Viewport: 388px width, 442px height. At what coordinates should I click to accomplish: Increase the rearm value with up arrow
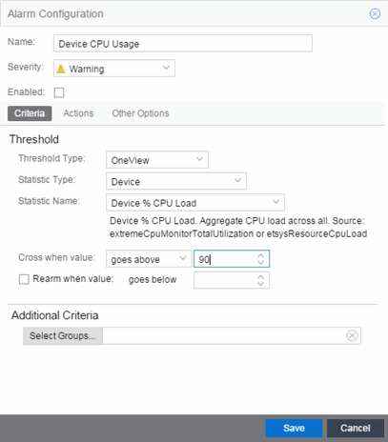(260, 277)
